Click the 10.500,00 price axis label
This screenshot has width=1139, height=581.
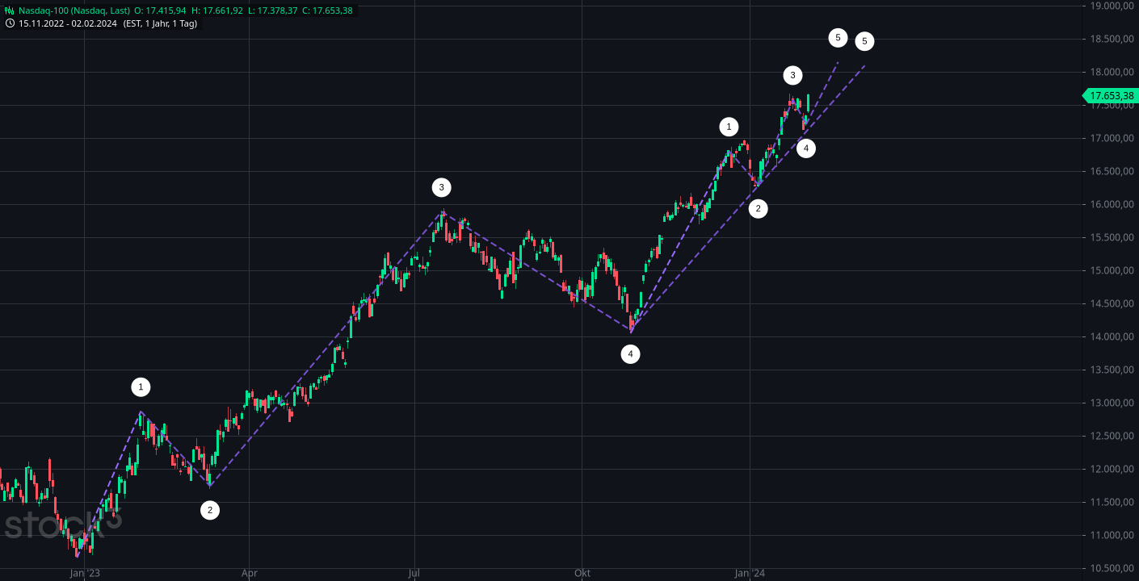[1111, 568]
